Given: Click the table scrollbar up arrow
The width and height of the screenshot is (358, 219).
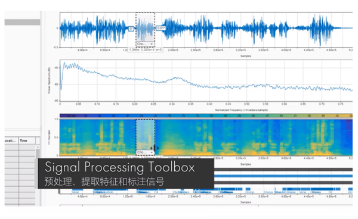Looking at the screenshot, I should pyautogui.click(x=38, y=147).
